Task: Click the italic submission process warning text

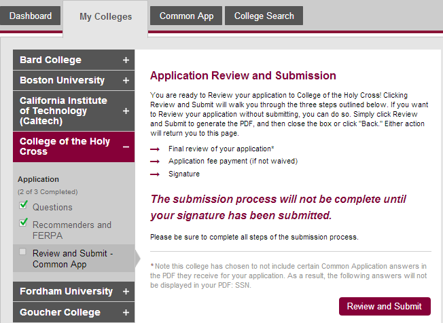Action: coord(278,207)
